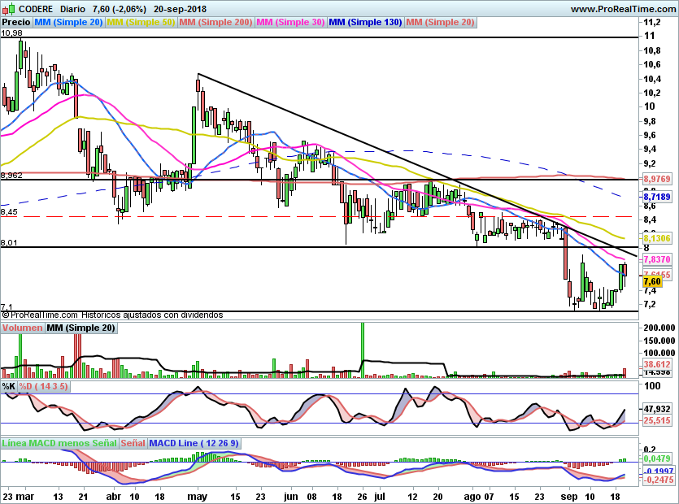Click the 8,7189 blue value tag
This screenshot has width=679, height=504.
pos(655,197)
